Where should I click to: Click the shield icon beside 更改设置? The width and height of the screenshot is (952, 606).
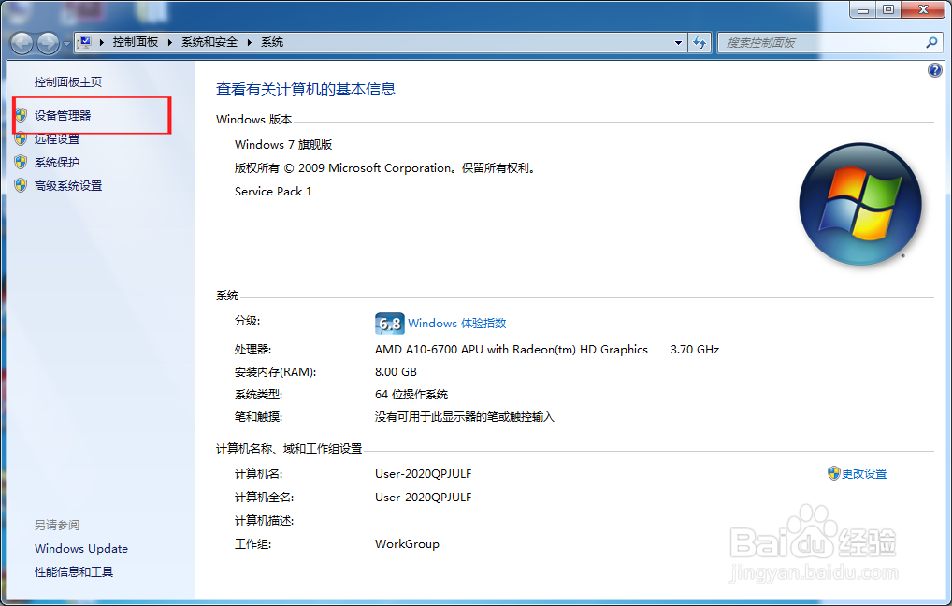click(x=833, y=473)
